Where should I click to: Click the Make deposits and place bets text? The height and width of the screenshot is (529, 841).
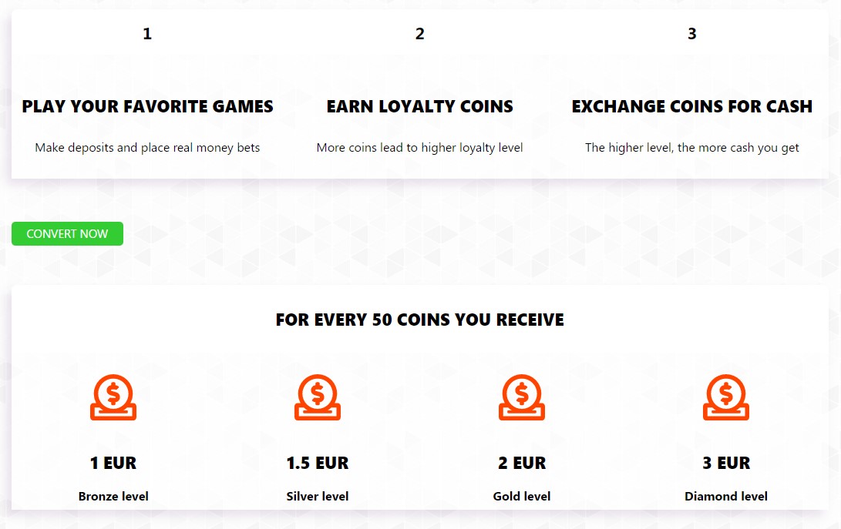pyautogui.click(x=147, y=147)
